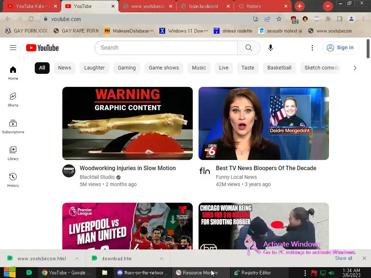
Task: Open a new tab with the plus button
Action: (300, 6)
